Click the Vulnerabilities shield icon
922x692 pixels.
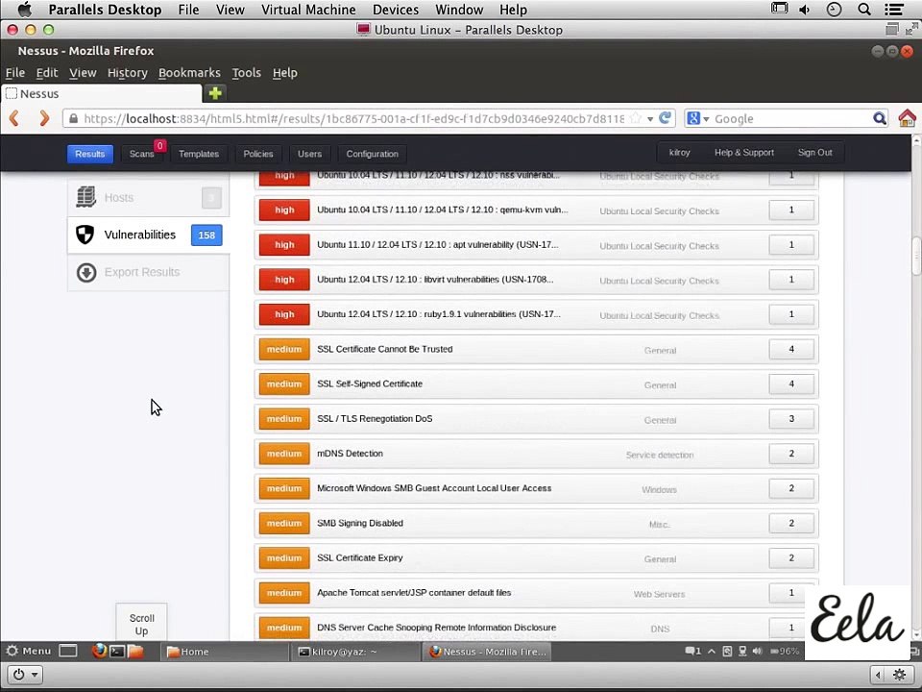pos(85,235)
